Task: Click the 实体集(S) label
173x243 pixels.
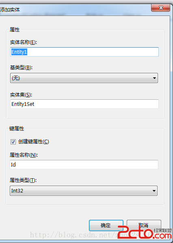Action: 21,95
